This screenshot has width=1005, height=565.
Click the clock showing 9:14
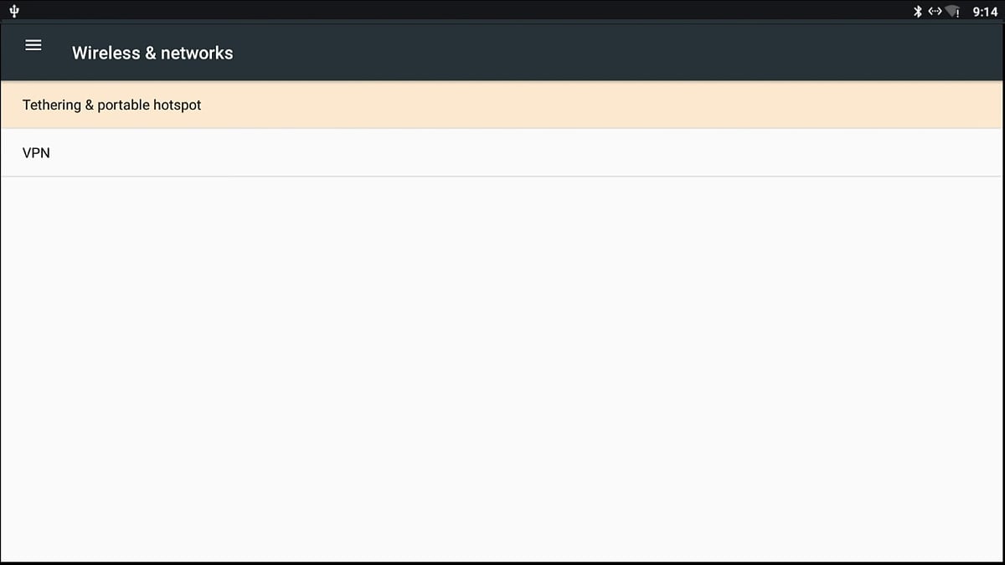985,12
